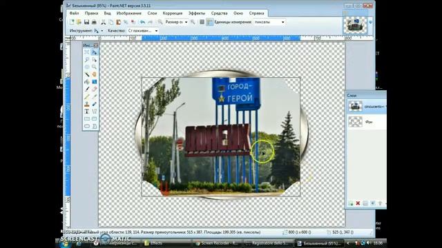Open the Слои menu
Viewport: 442px width, 248px height.
[152, 13]
